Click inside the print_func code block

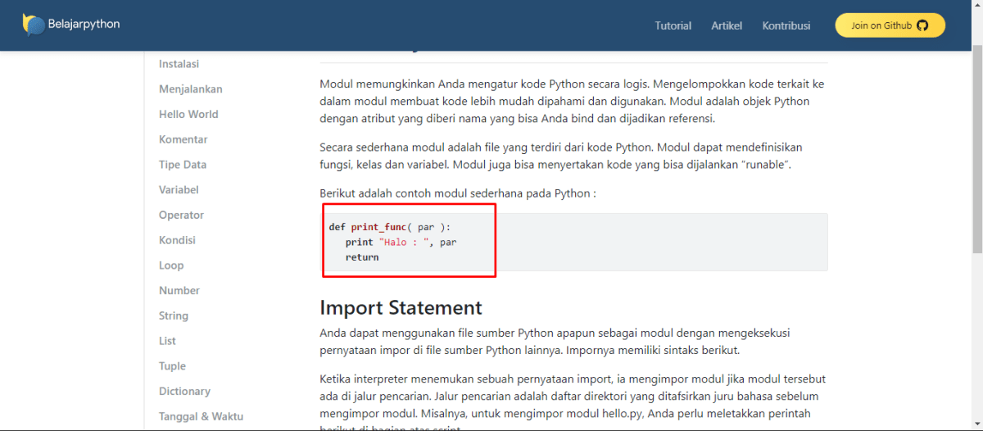point(573,242)
